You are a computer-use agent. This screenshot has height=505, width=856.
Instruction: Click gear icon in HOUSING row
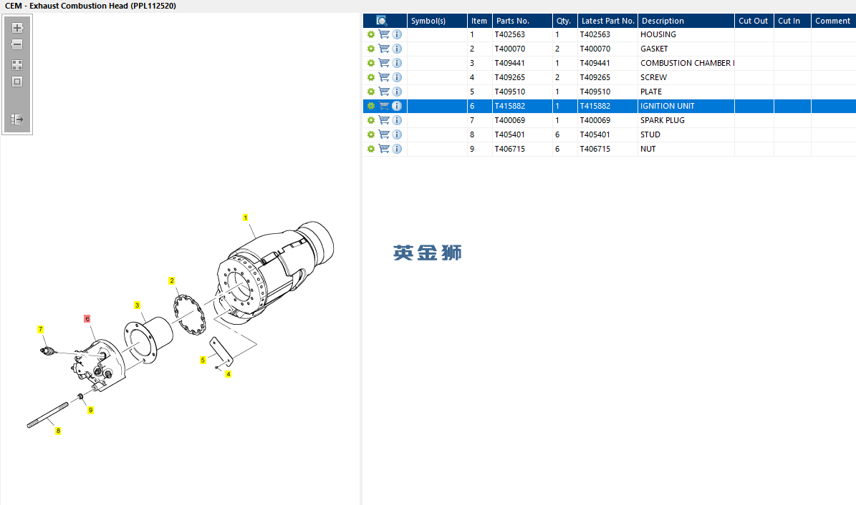click(371, 34)
